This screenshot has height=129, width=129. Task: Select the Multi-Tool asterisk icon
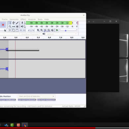(x=17, y=26)
